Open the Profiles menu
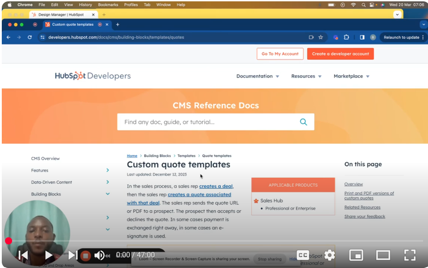This screenshot has width=428, height=268. (x=131, y=4)
